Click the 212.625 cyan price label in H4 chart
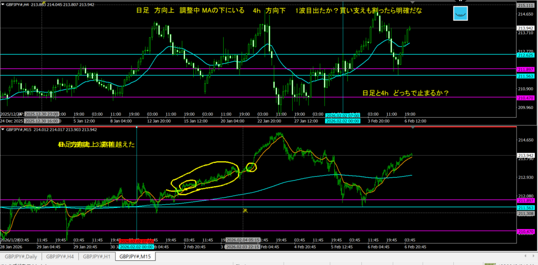The height and width of the screenshot is (265, 538). [526, 55]
